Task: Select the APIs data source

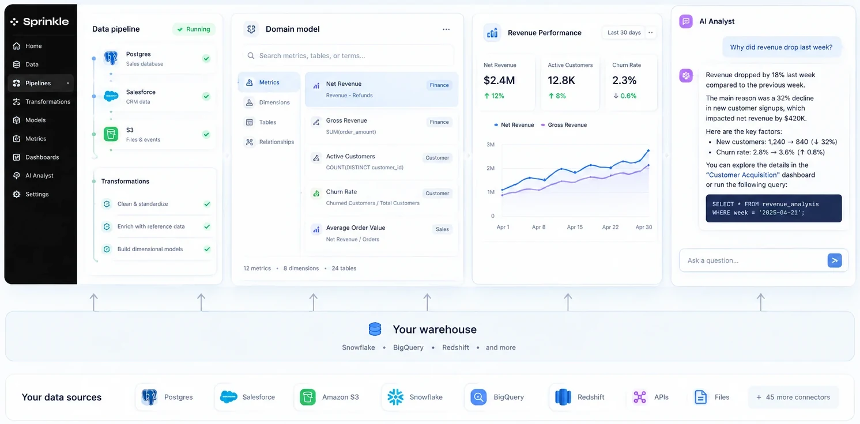Action: click(x=651, y=397)
